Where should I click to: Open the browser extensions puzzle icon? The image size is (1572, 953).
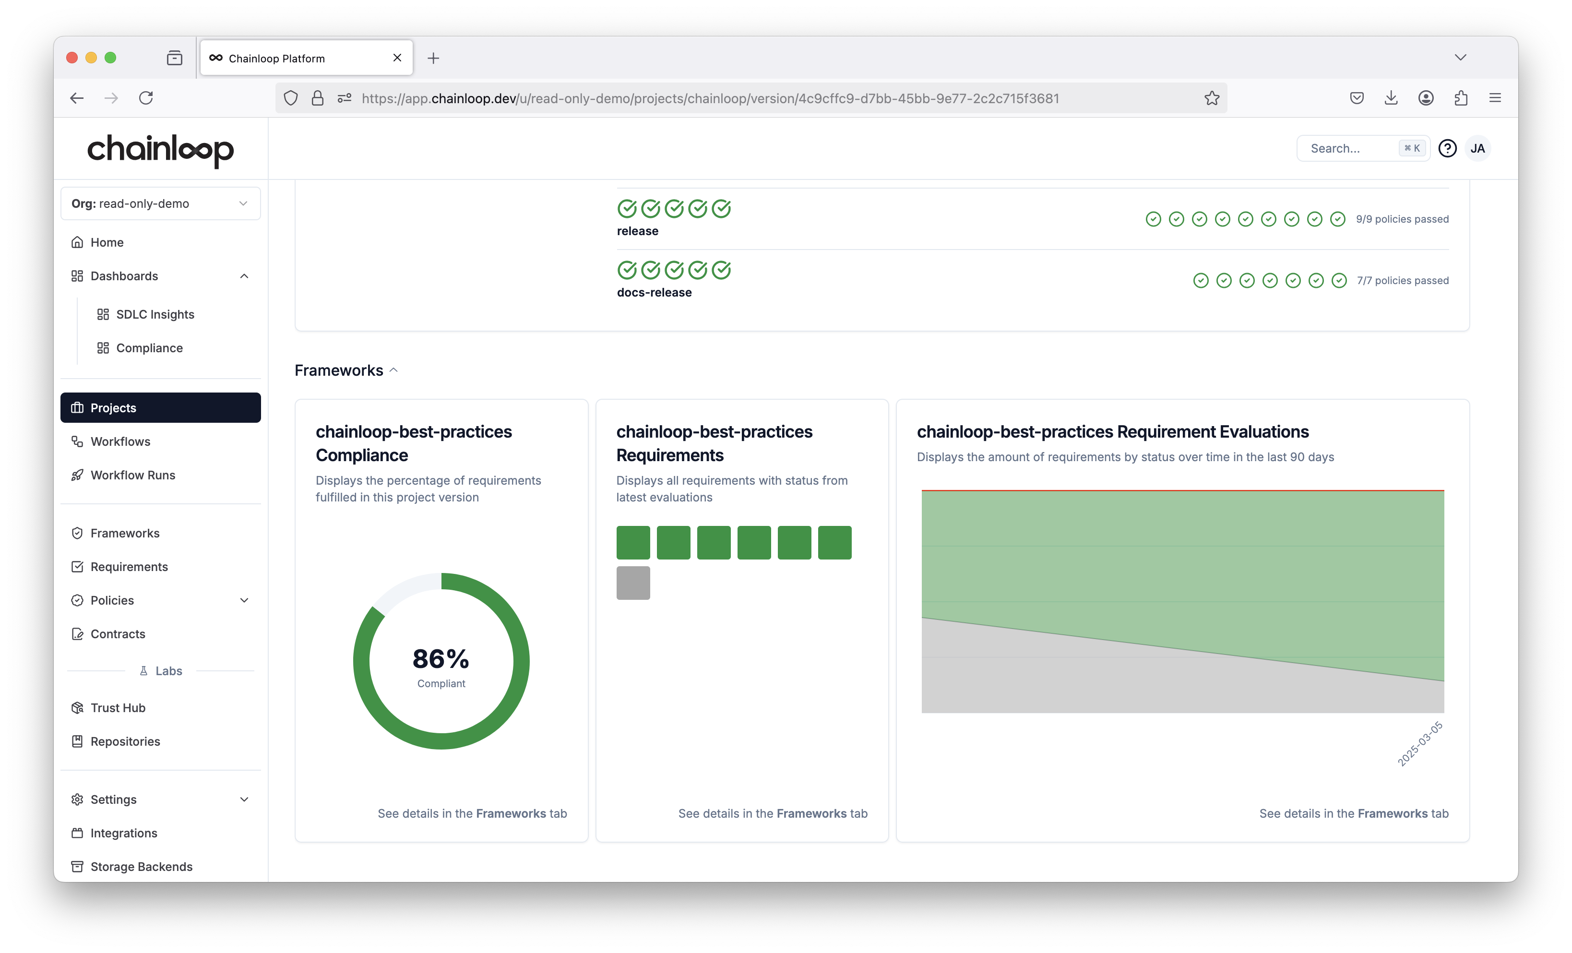pos(1461,98)
